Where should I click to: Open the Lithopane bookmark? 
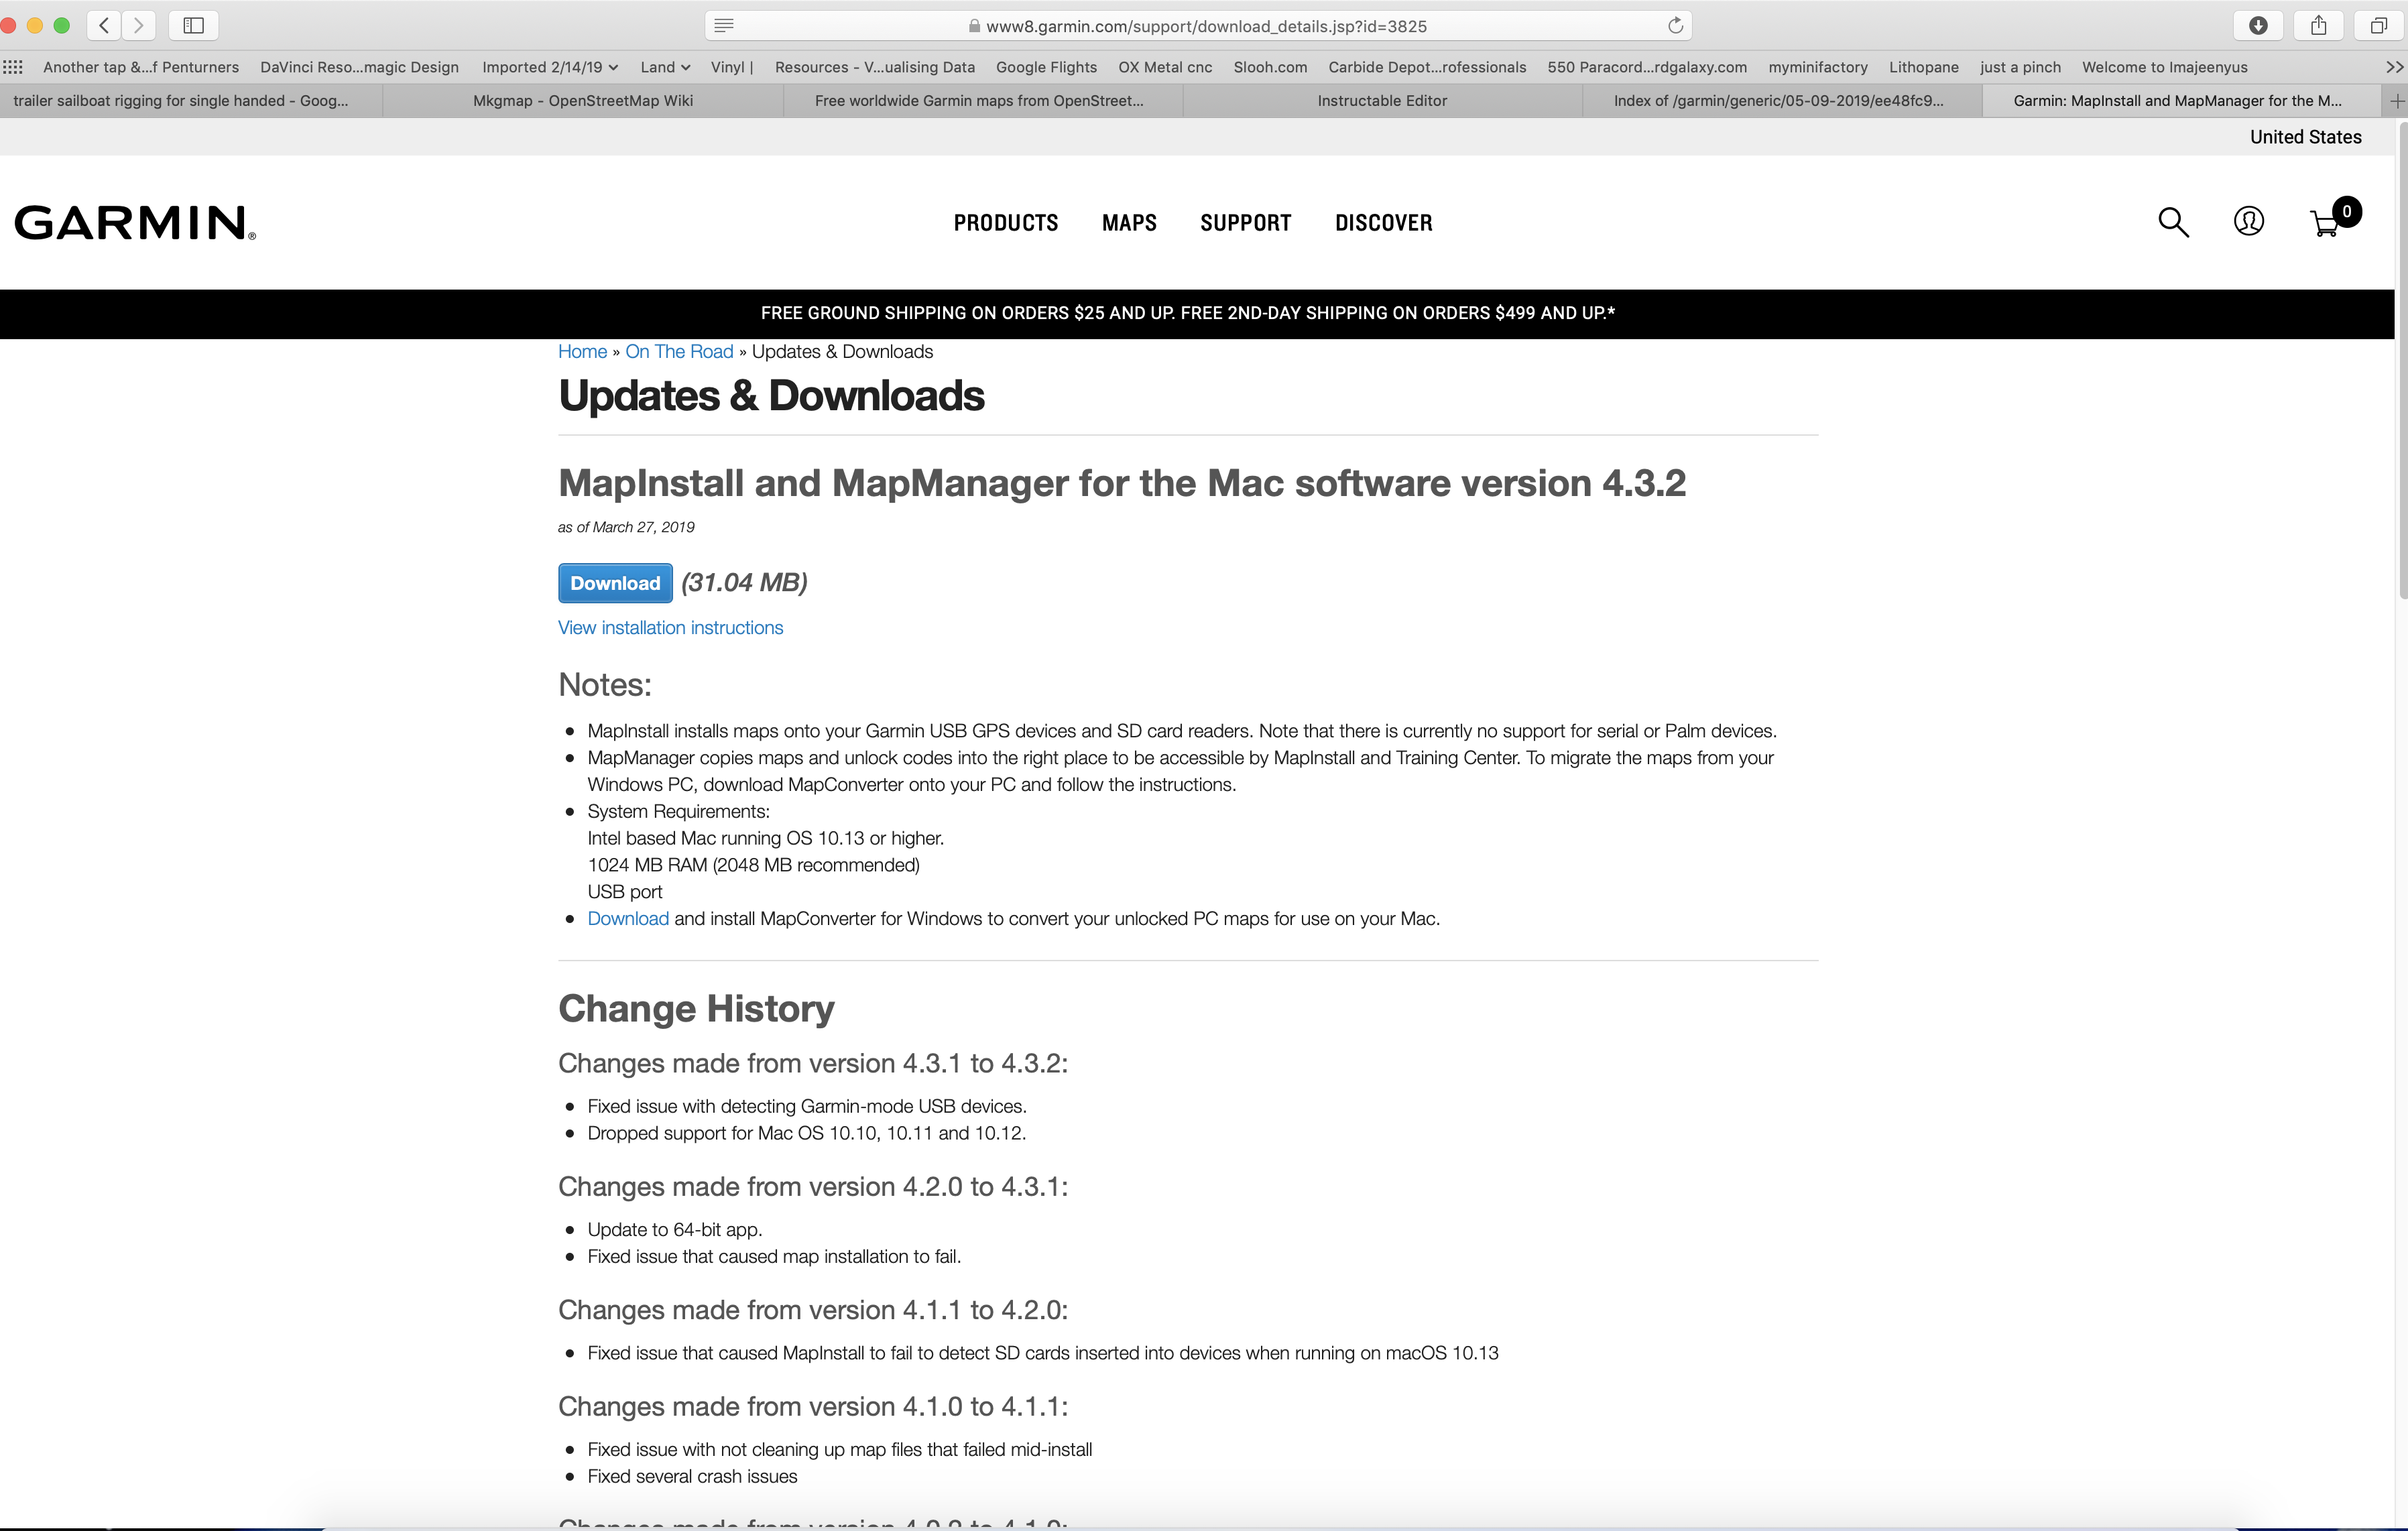pos(1923,67)
